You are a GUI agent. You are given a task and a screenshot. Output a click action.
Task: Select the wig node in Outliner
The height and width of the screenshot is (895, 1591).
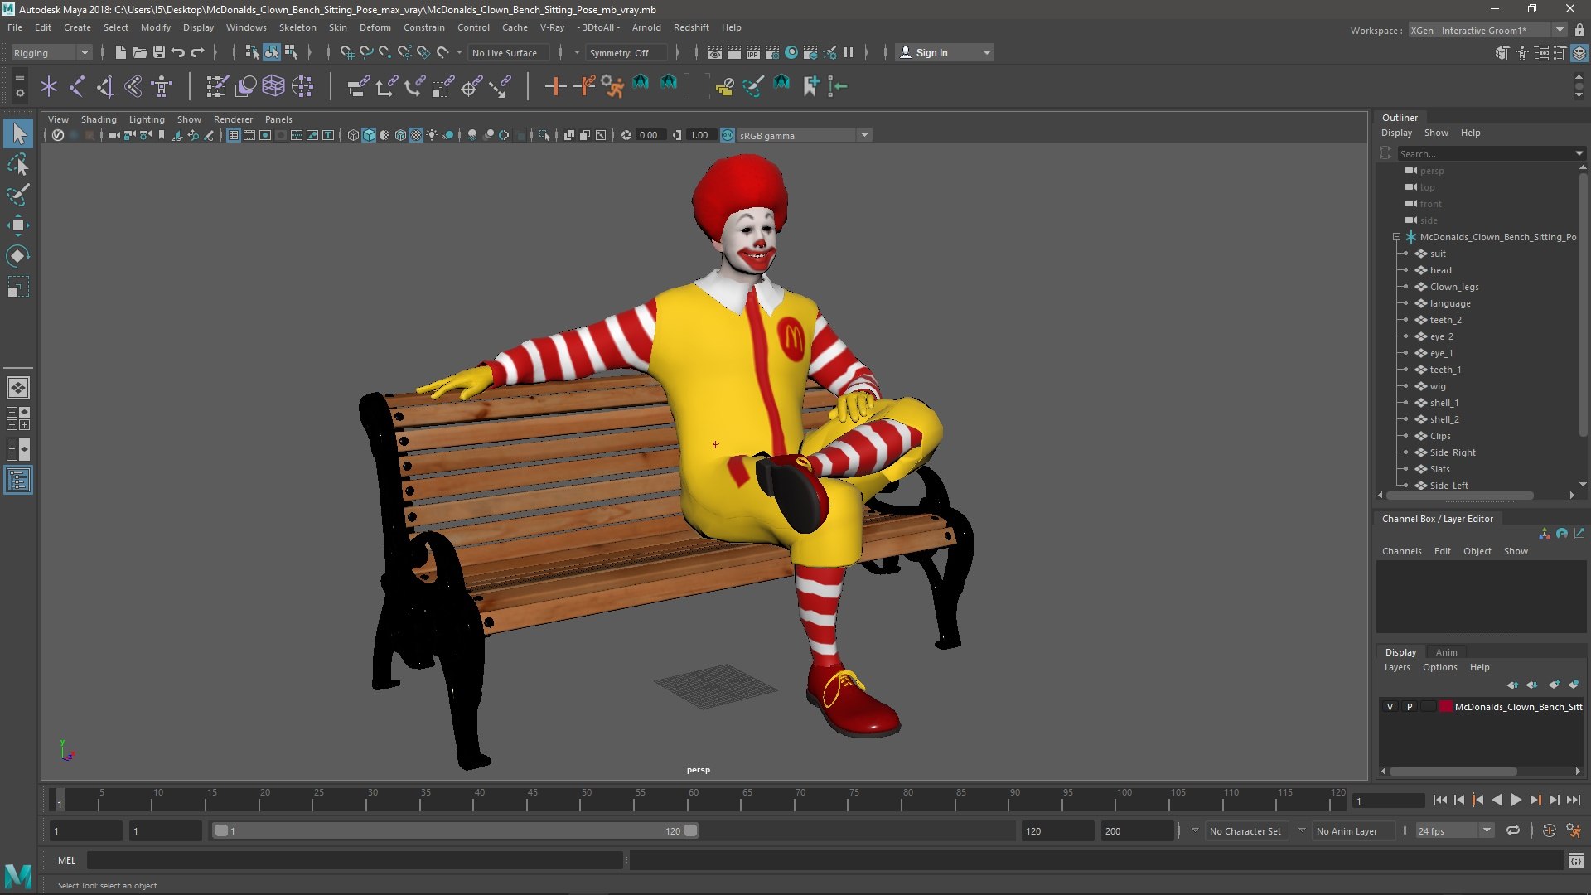pos(1438,386)
